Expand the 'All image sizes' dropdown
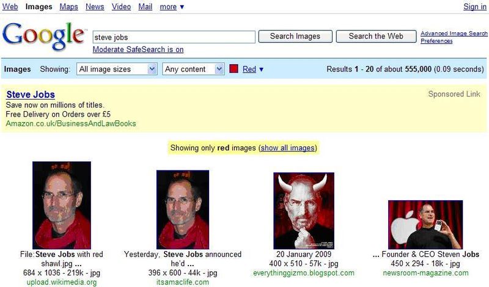This screenshot has height=287, width=489. pyautogui.click(x=117, y=69)
